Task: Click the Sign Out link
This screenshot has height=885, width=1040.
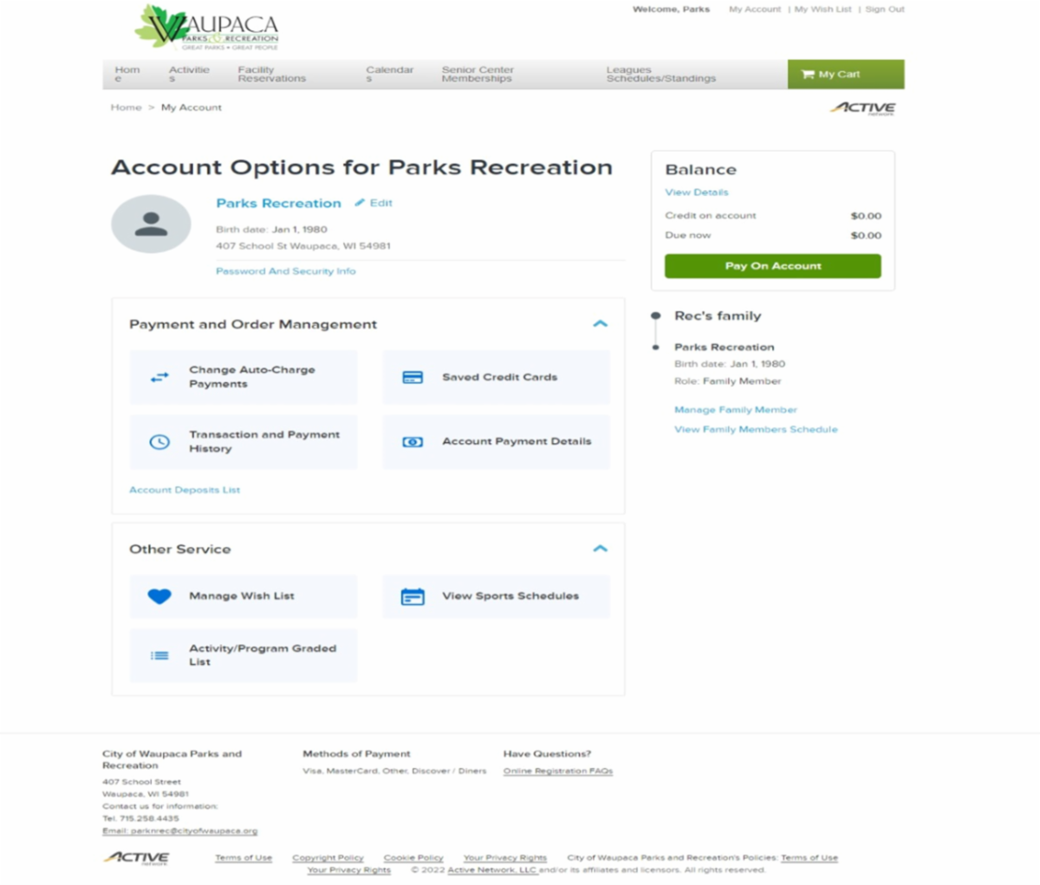Action: point(884,10)
